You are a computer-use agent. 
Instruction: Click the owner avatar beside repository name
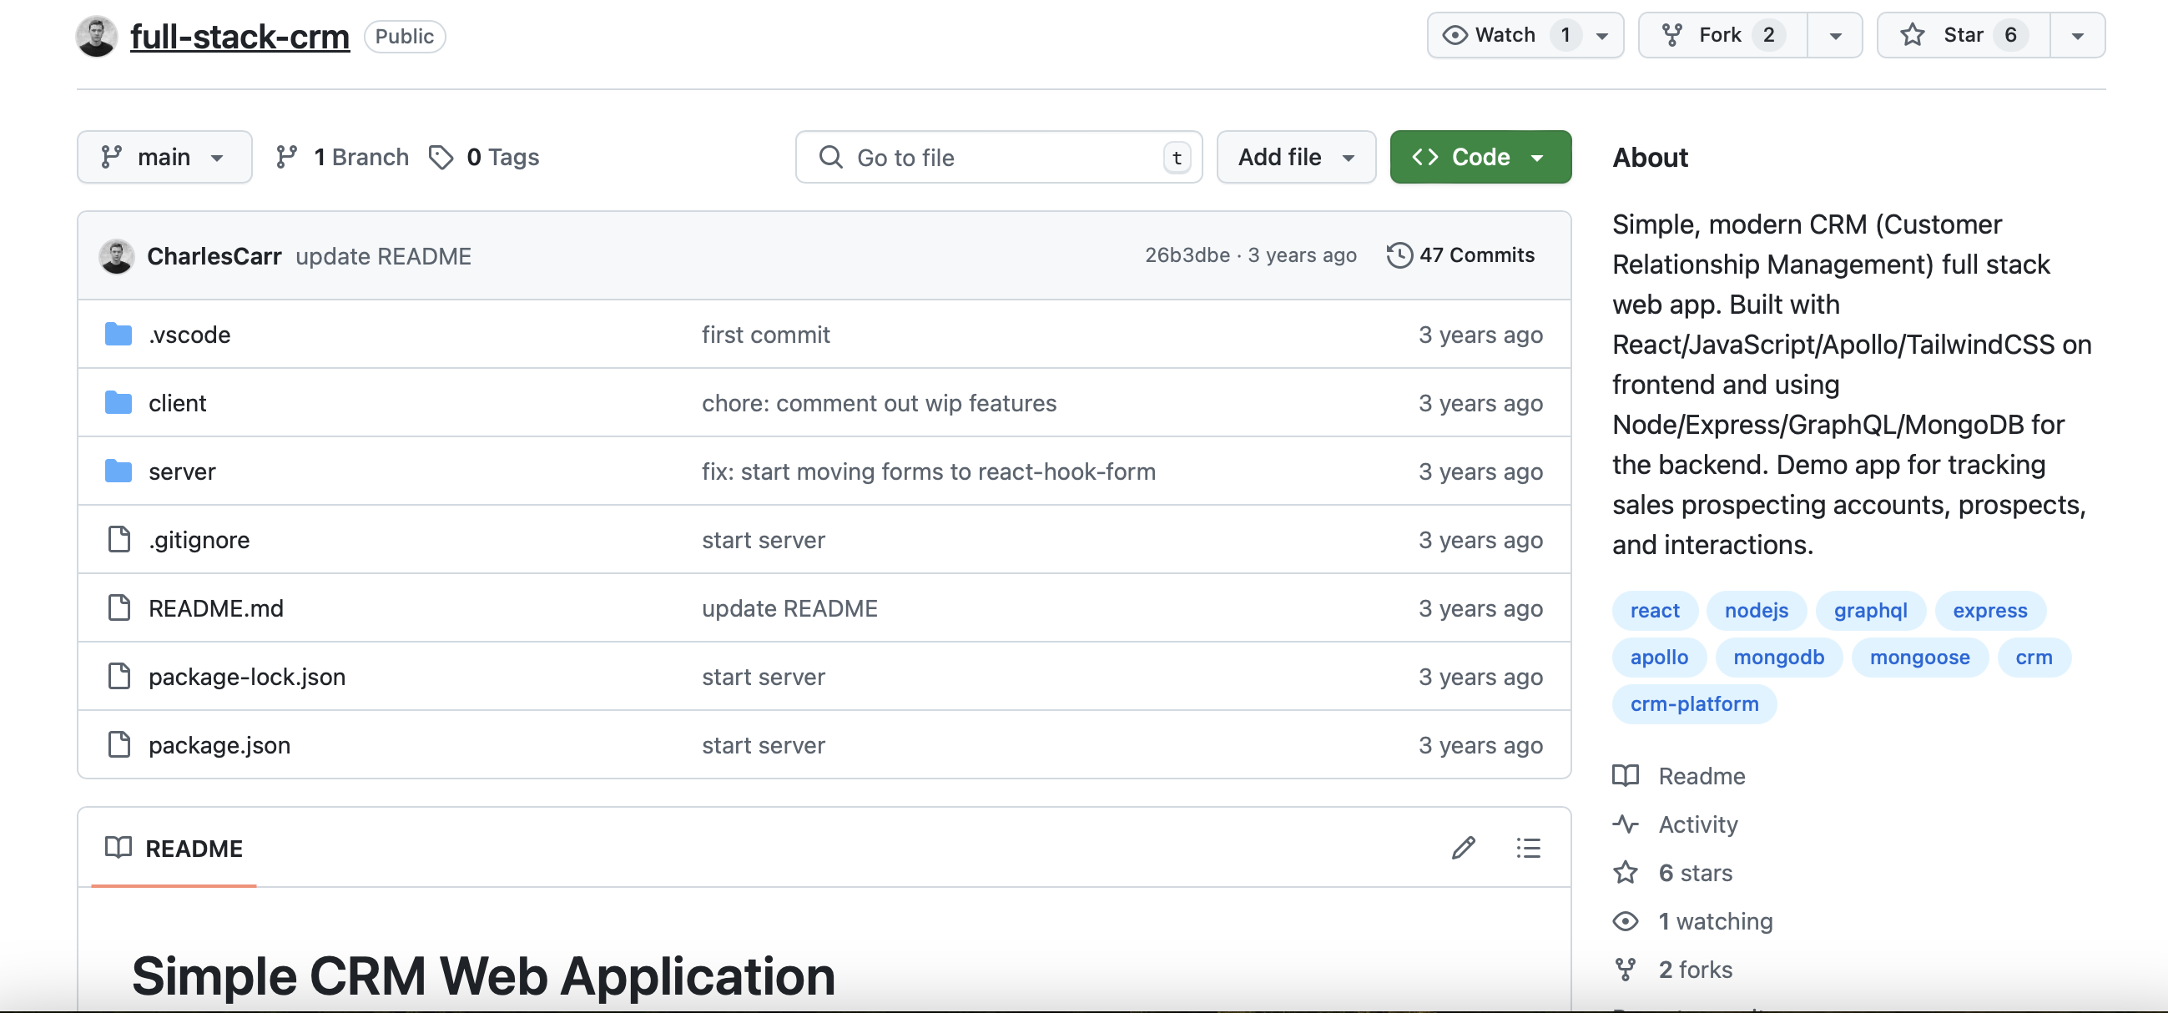coord(96,36)
